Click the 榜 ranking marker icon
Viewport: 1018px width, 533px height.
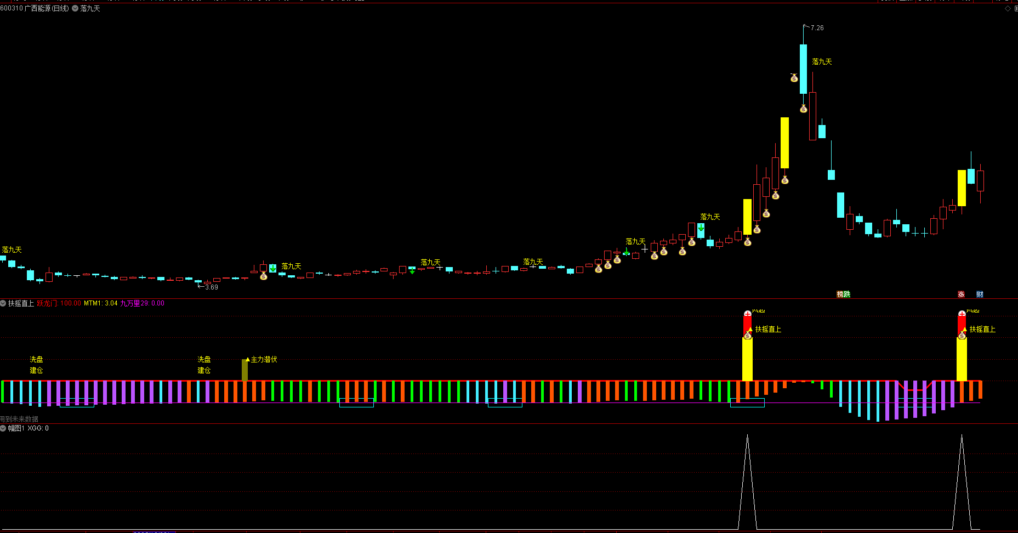click(x=840, y=294)
